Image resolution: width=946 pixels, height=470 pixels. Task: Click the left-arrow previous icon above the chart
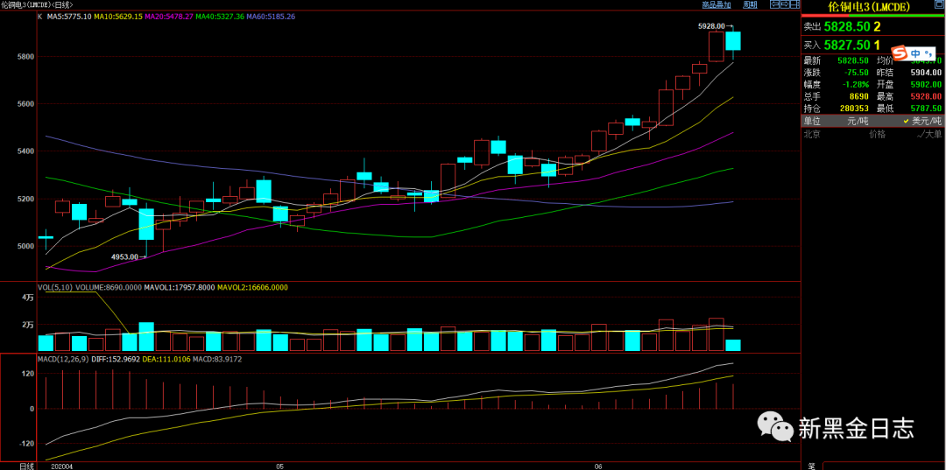[774, 4]
